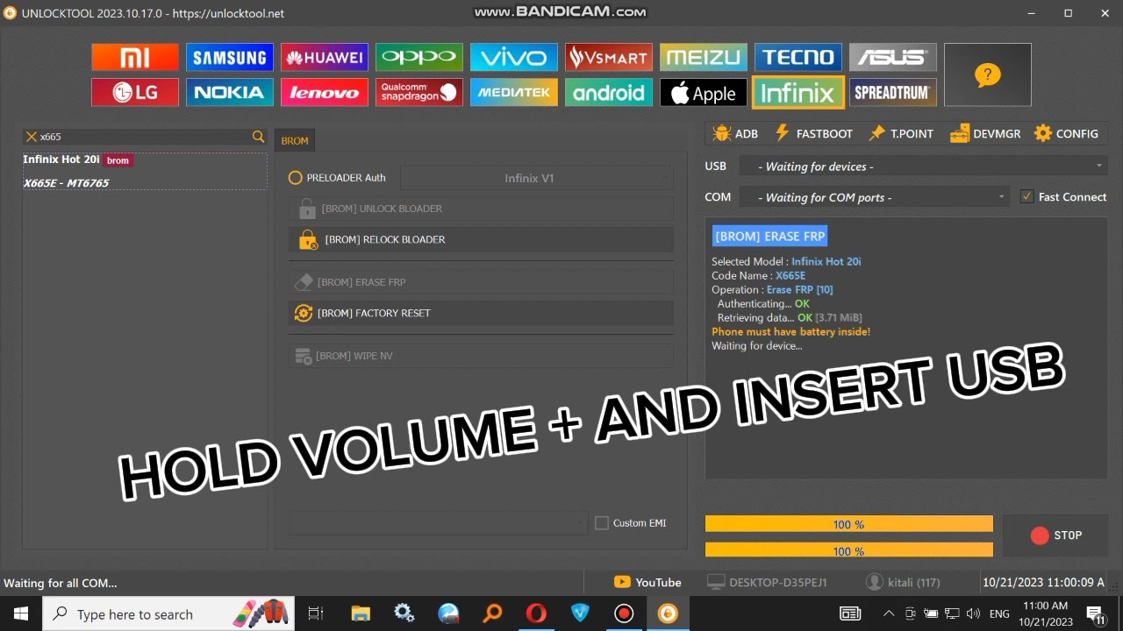Open the Custom EMI file dropdown
1123x631 pixels.
(x=438, y=523)
